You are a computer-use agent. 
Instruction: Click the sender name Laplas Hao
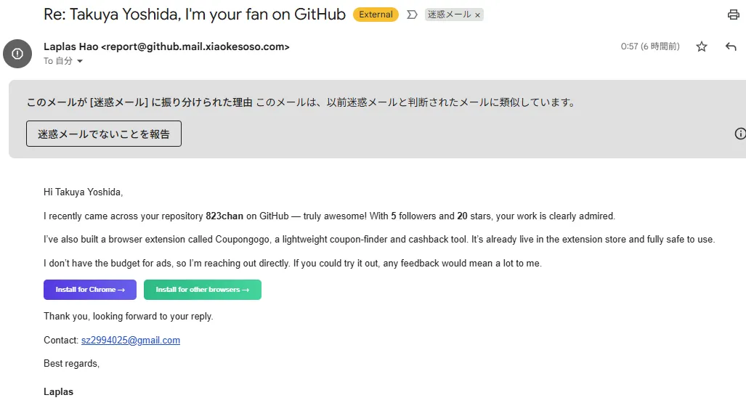tap(70, 46)
